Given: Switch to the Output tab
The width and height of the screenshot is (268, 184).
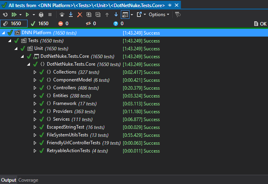Looking at the screenshot, I should pyautogui.click(x=9, y=180).
